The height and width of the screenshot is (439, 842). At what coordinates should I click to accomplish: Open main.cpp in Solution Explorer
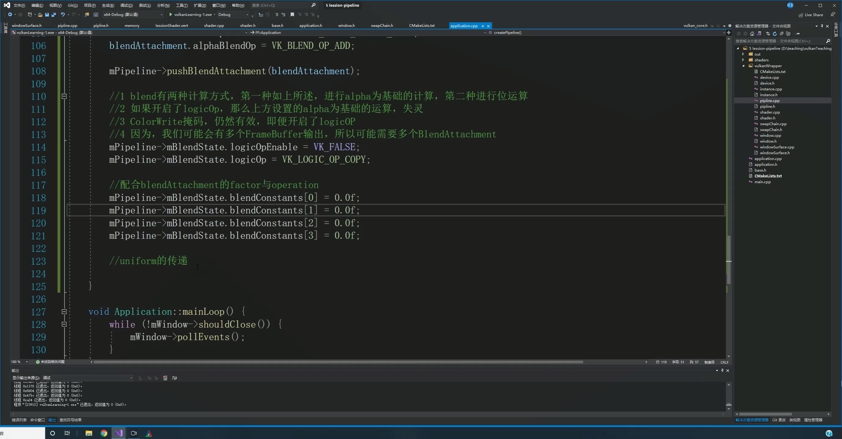pyautogui.click(x=762, y=182)
